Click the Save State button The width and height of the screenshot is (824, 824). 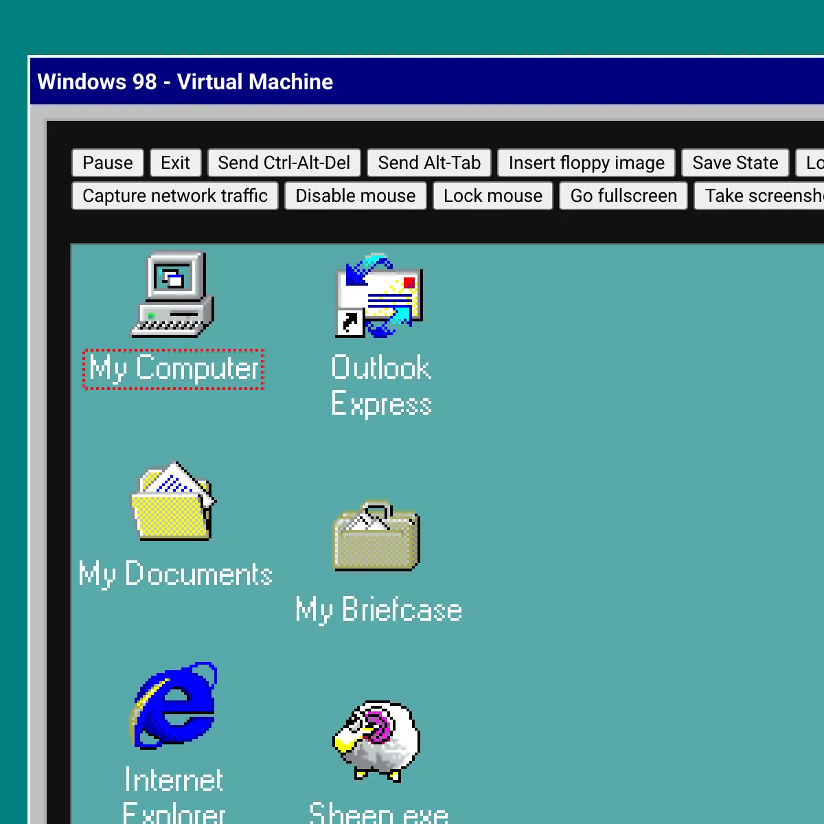pyautogui.click(x=735, y=163)
